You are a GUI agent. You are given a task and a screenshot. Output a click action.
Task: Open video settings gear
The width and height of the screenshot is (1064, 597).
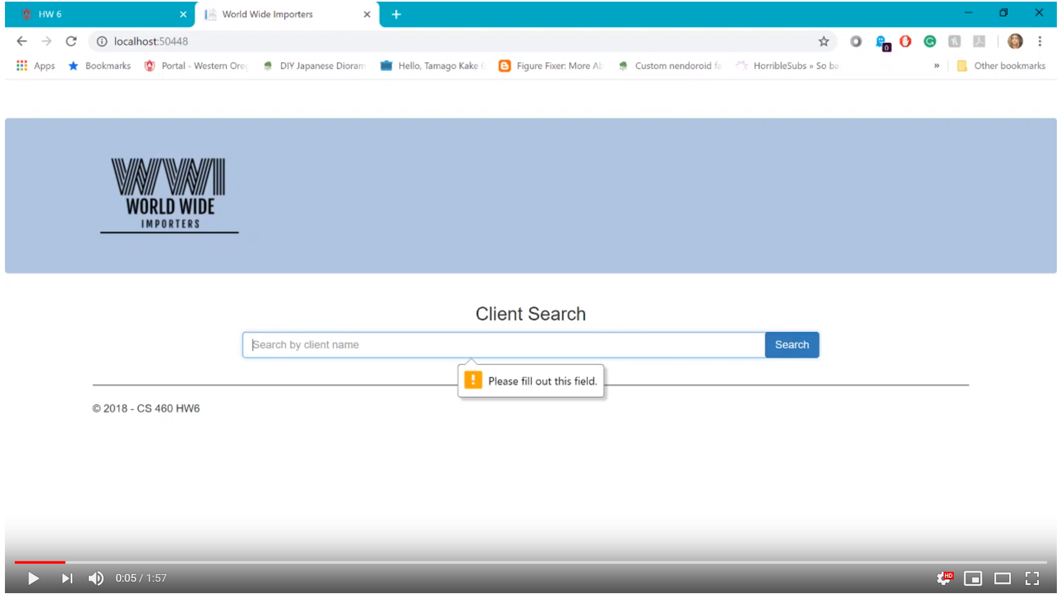pos(945,578)
